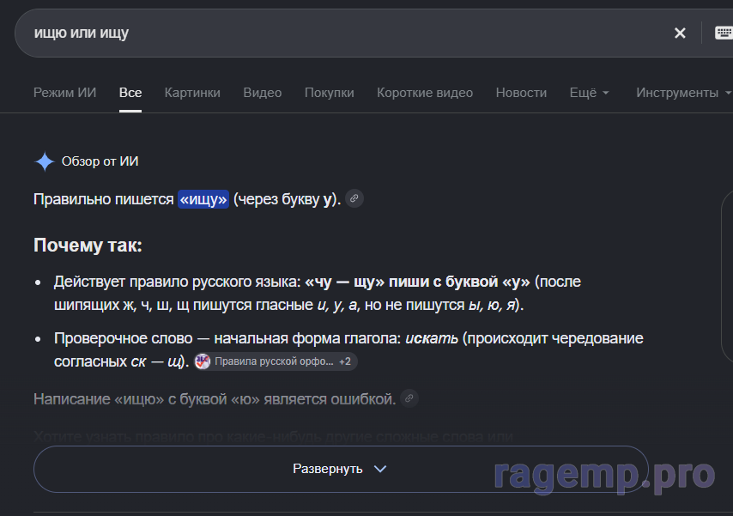Image resolution: width=733 pixels, height=516 pixels.
Task: Open the Видео tab
Action: click(263, 93)
